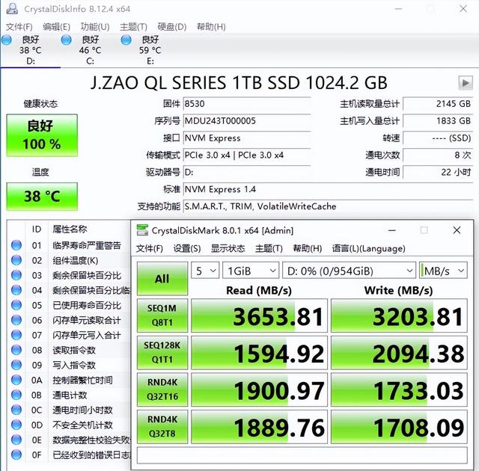Click the status orb for attribute 05

16,305
